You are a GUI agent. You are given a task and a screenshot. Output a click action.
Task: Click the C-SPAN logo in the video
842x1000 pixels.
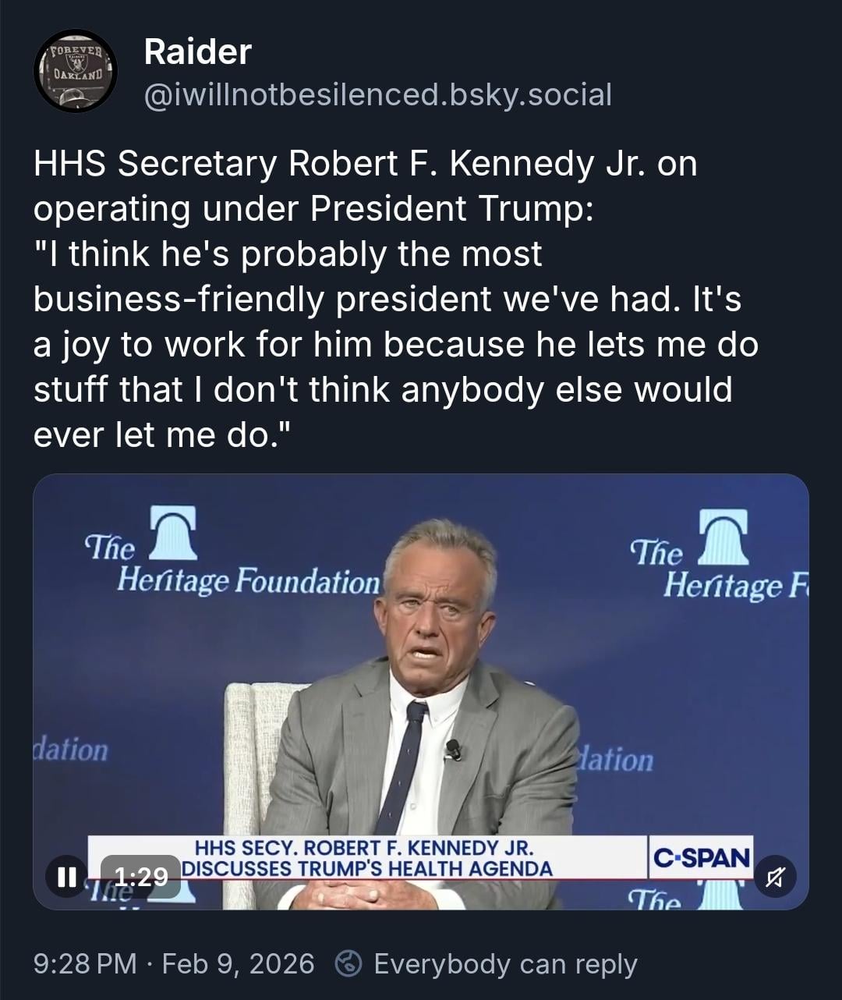pos(700,858)
